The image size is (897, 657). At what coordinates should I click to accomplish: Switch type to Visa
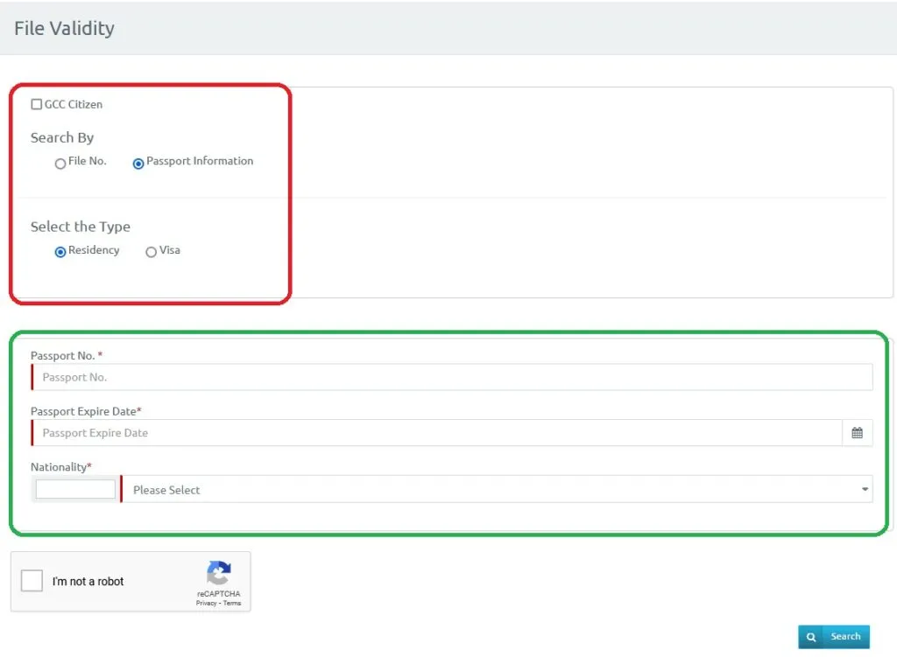pyautogui.click(x=152, y=252)
